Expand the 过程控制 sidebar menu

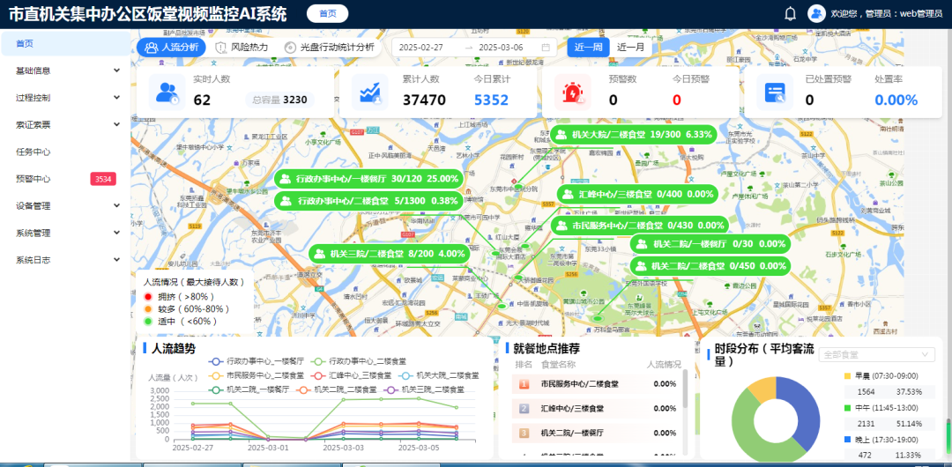pyautogui.click(x=65, y=98)
